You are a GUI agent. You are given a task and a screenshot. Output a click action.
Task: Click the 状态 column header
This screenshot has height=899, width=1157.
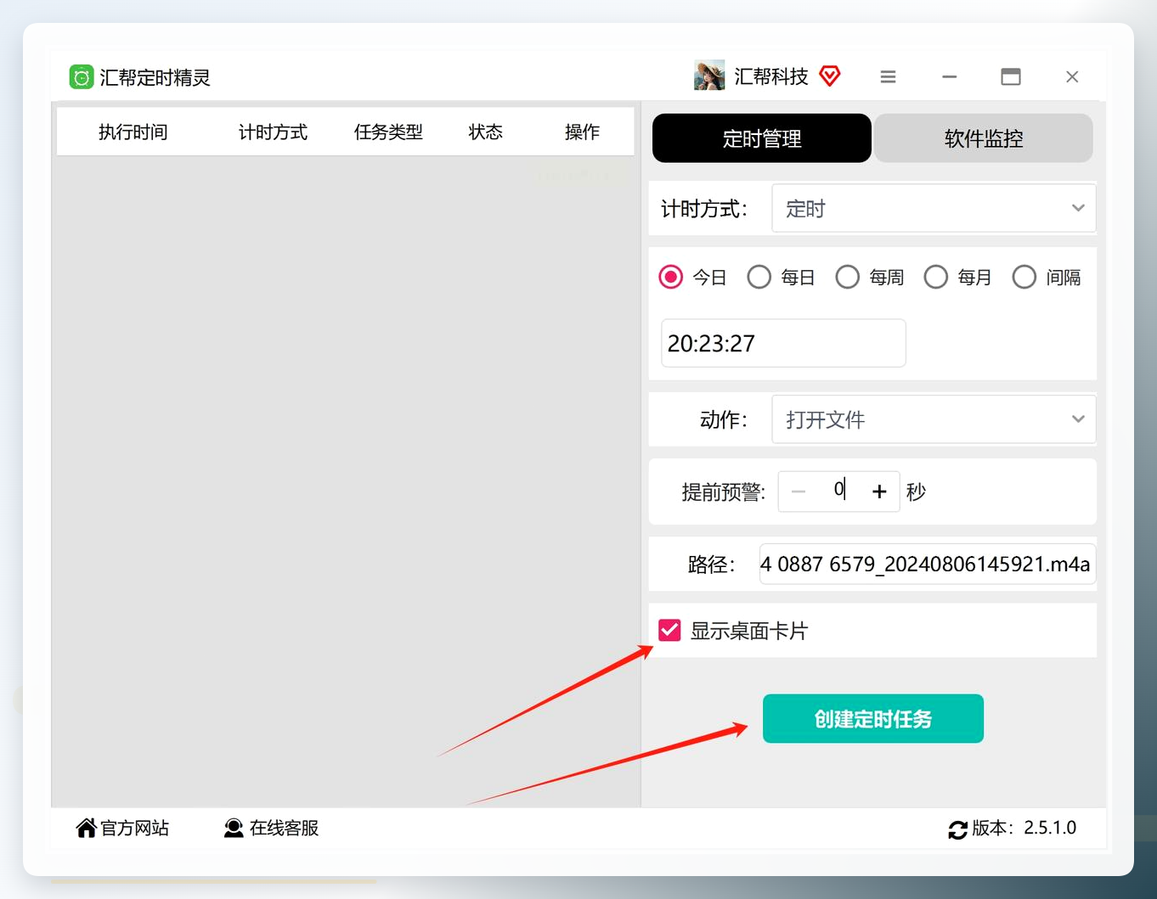[x=486, y=132]
